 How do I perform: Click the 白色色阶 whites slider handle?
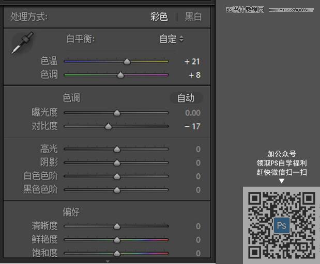117,176
